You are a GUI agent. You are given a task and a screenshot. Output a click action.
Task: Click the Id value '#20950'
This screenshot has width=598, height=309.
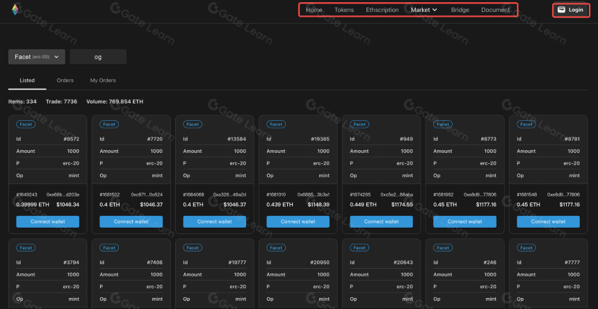click(x=320, y=262)
